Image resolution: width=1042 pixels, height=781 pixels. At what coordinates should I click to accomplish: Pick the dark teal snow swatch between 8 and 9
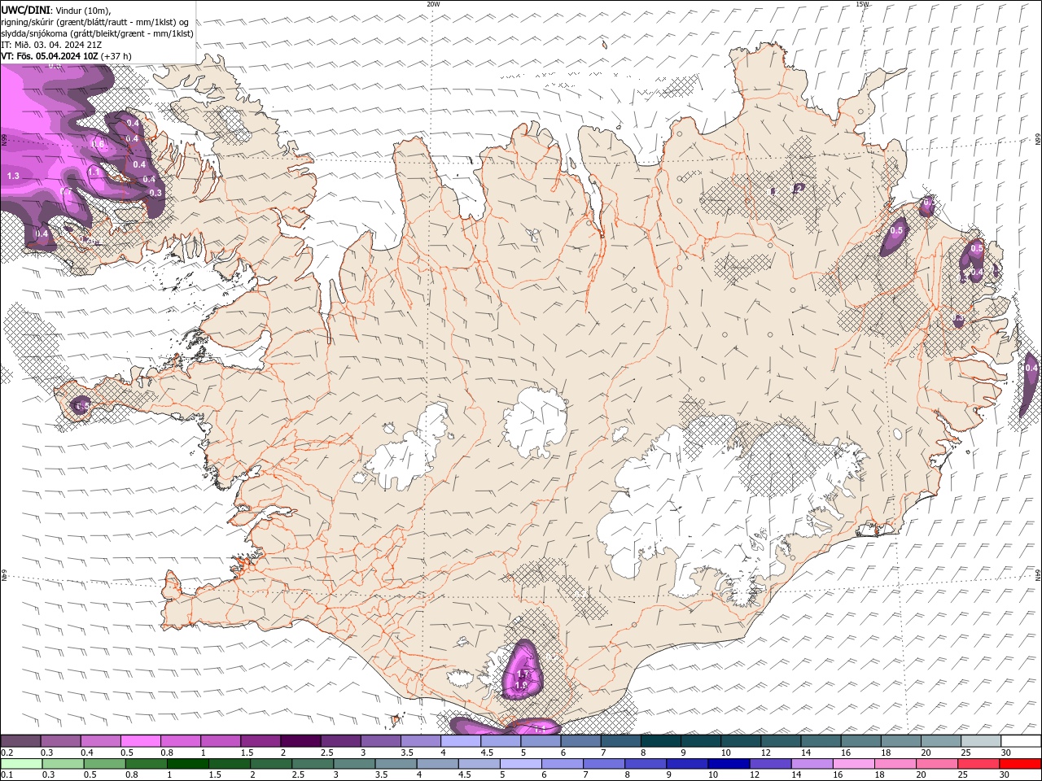point(661,741)
